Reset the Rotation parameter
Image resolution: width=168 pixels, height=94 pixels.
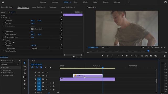(x=61, y=31)
